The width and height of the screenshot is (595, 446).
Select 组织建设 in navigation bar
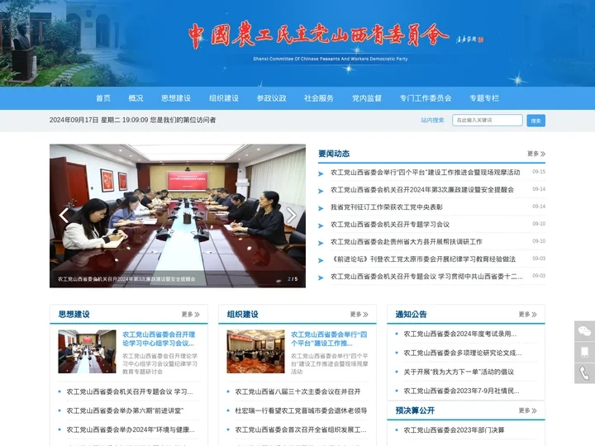[x=224, y=98]
